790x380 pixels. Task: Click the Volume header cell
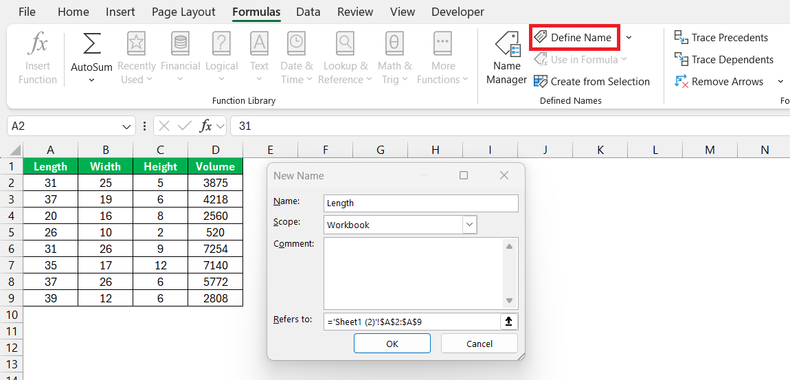(x=216, y=166)
